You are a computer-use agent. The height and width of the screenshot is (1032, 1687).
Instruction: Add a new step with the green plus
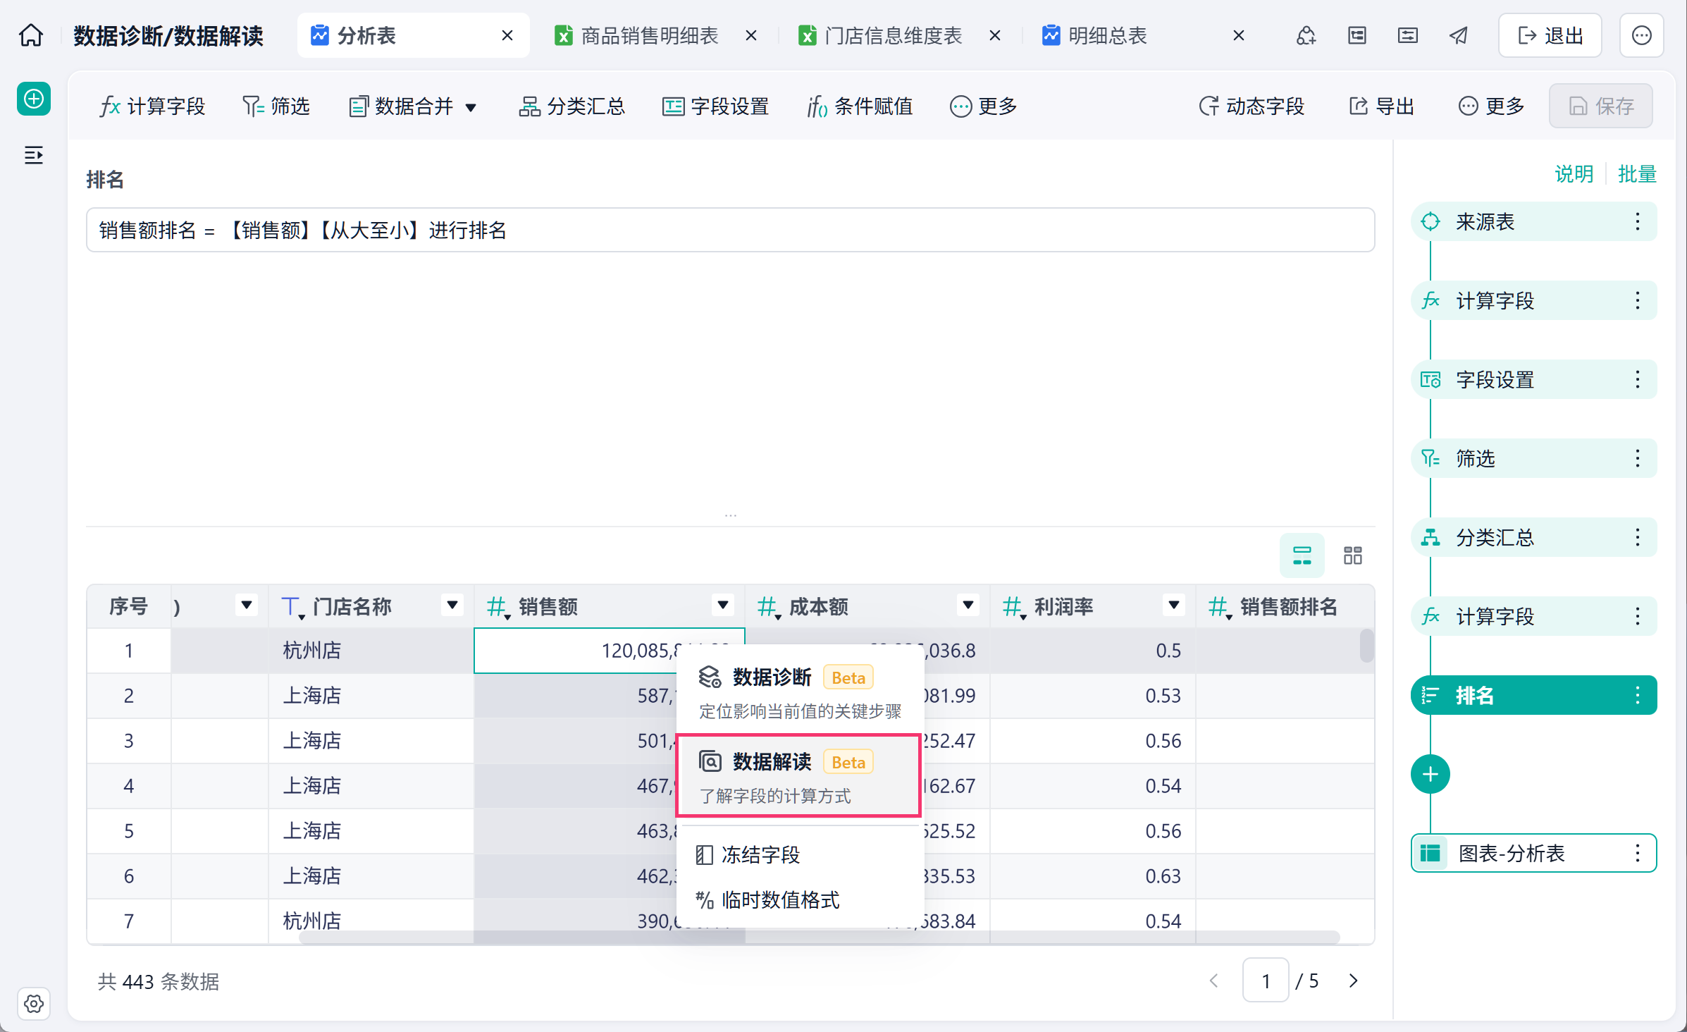pyautogui.click(x=1430, y=774)
